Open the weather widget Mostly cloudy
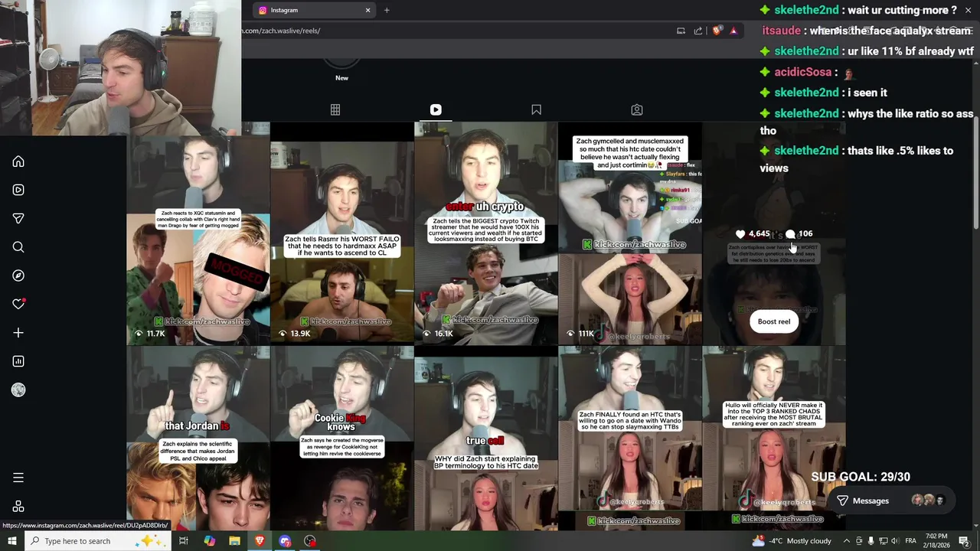Viewport: 980px width, 551px height. pos(792,541)
